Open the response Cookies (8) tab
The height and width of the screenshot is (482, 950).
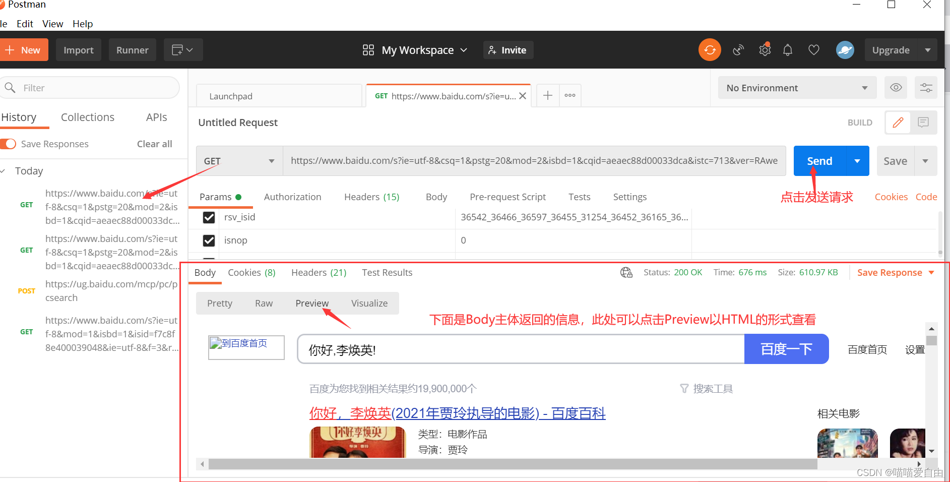tap(251, 273)
